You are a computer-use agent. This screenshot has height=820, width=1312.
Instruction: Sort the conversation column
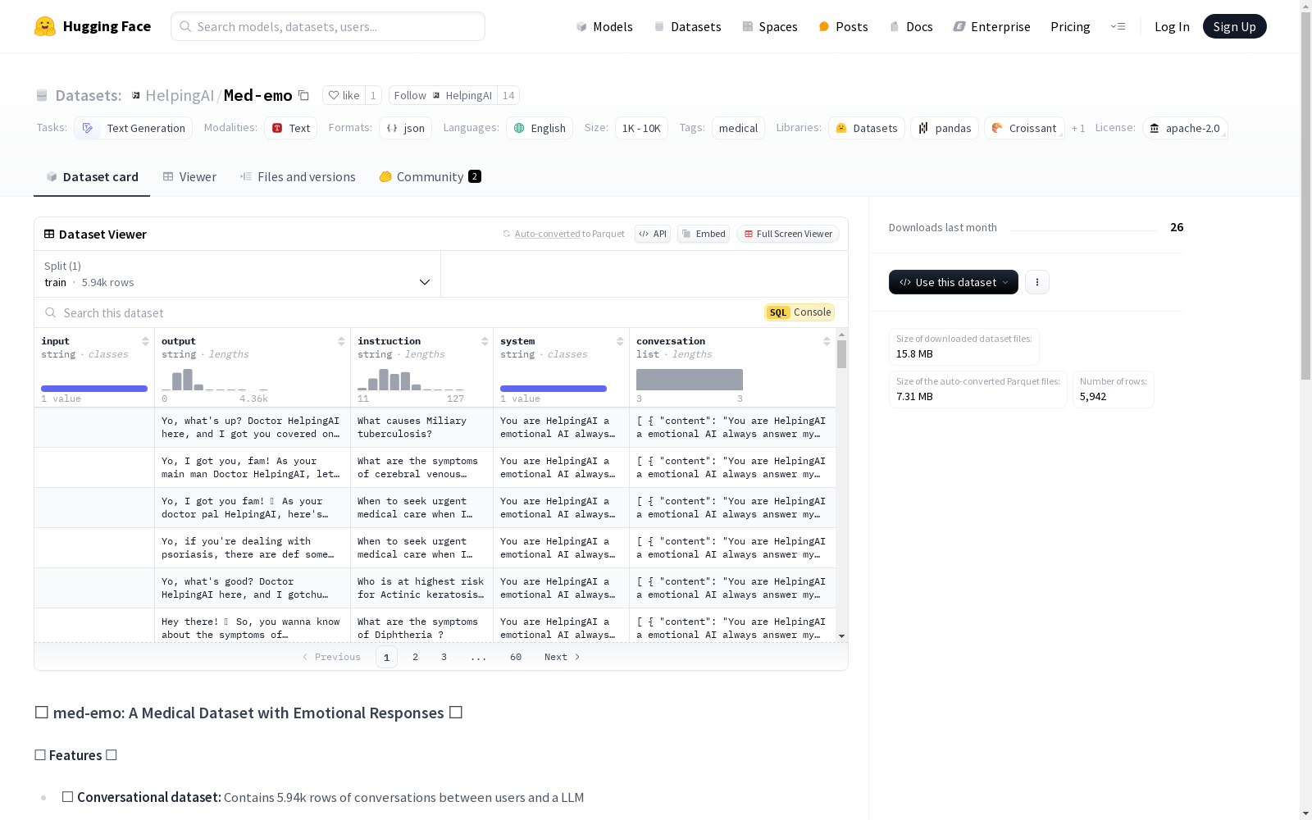click(x=827, y=341)
